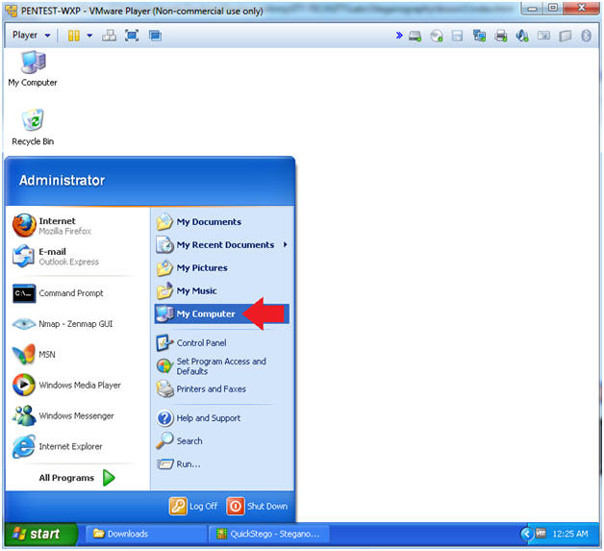This screenshot has height=551, width=604.
Task: Open Outlook Express E-mail entry
Action: 75,257
